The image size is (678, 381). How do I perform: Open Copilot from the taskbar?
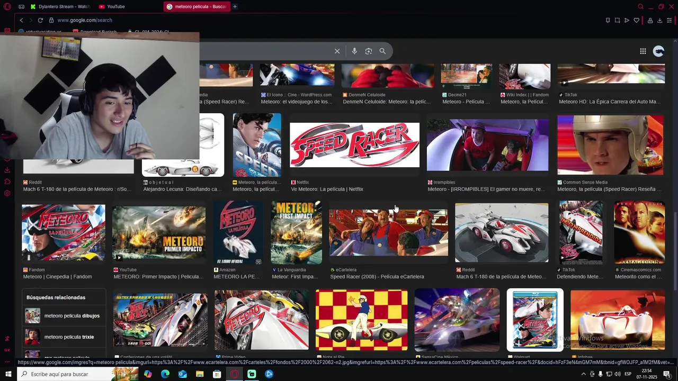click(148, 374)
